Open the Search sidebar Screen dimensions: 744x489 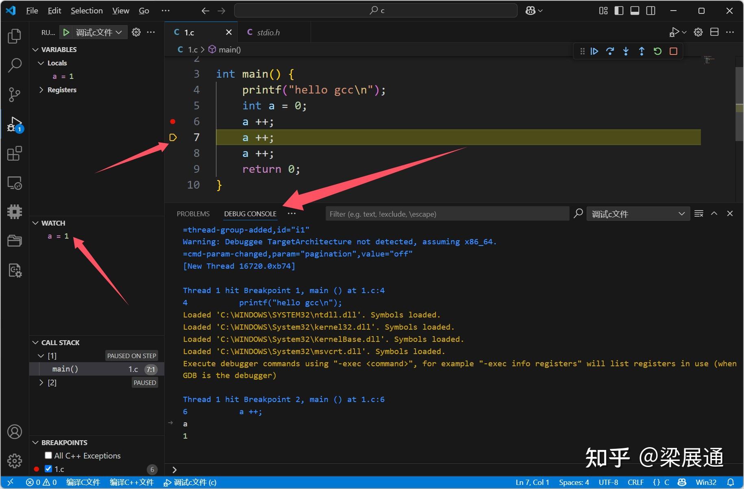pos(15,65)
